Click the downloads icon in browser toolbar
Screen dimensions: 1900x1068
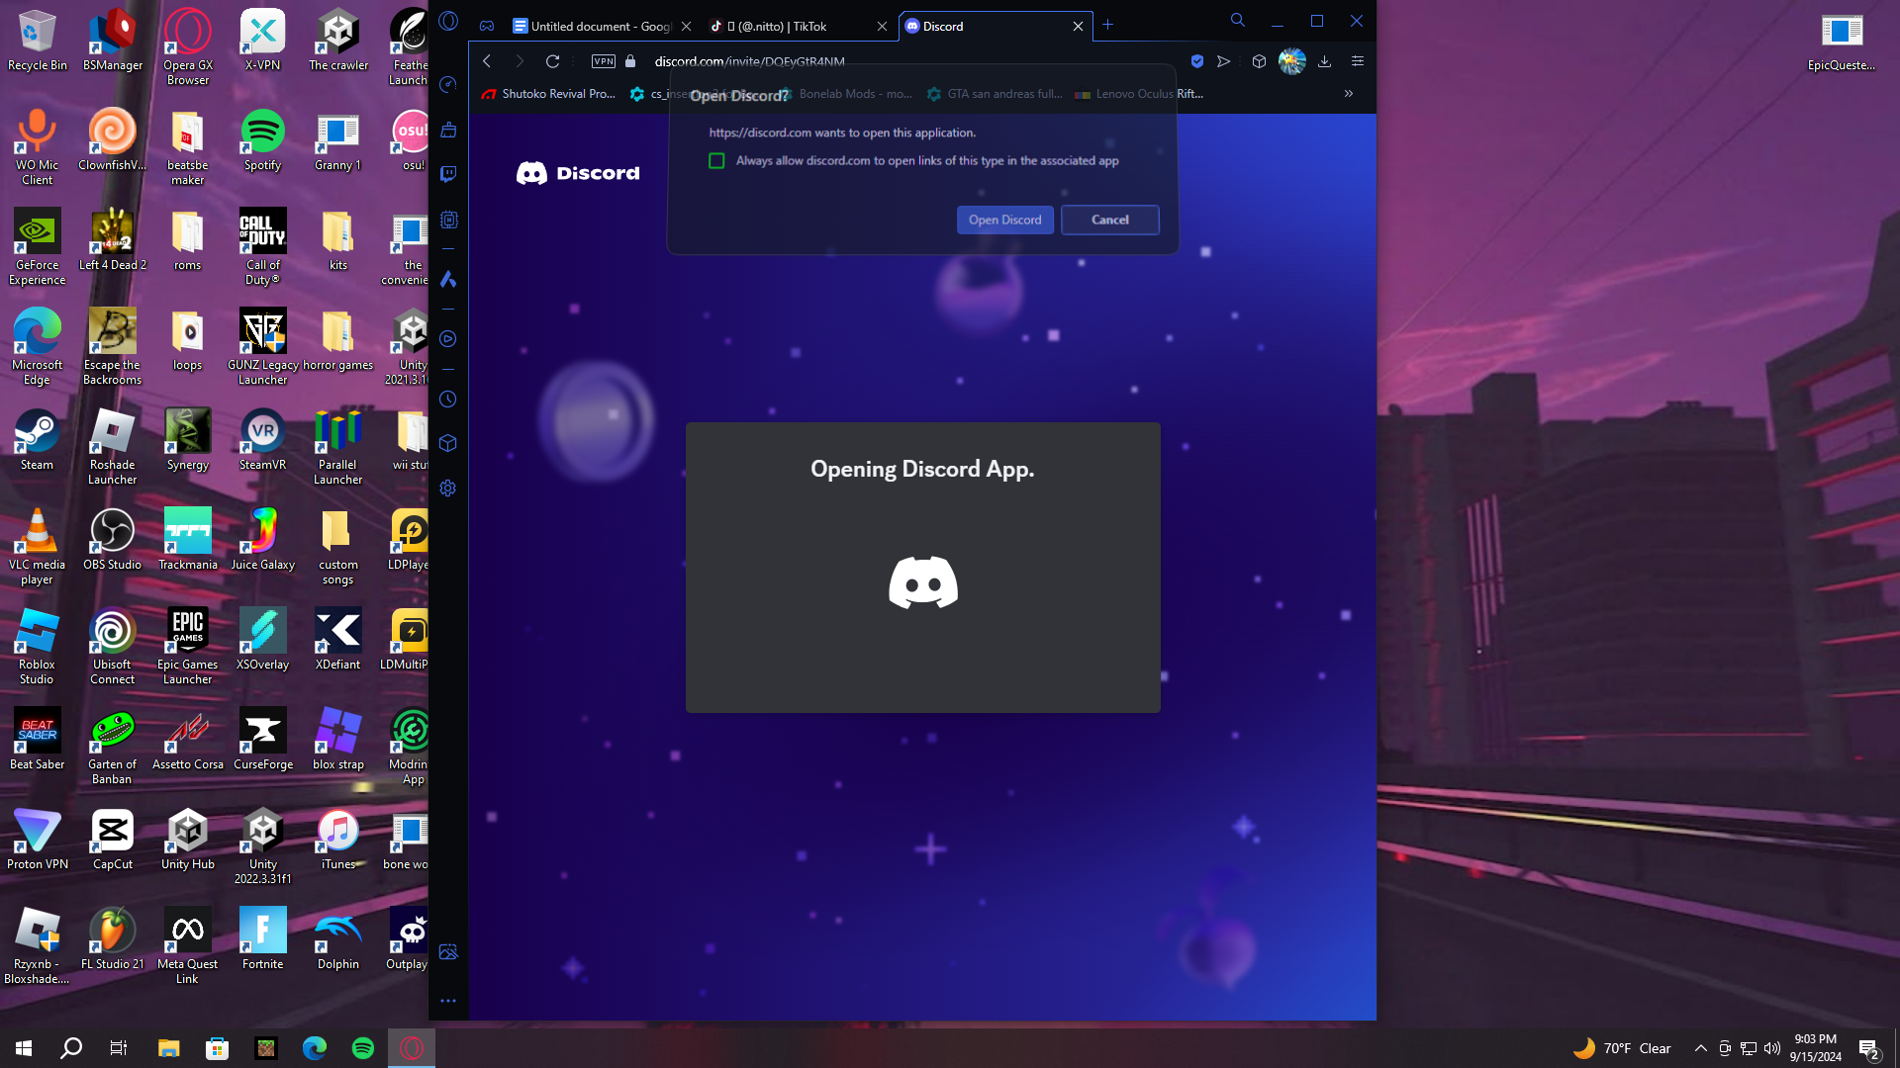coord(1324,61)
